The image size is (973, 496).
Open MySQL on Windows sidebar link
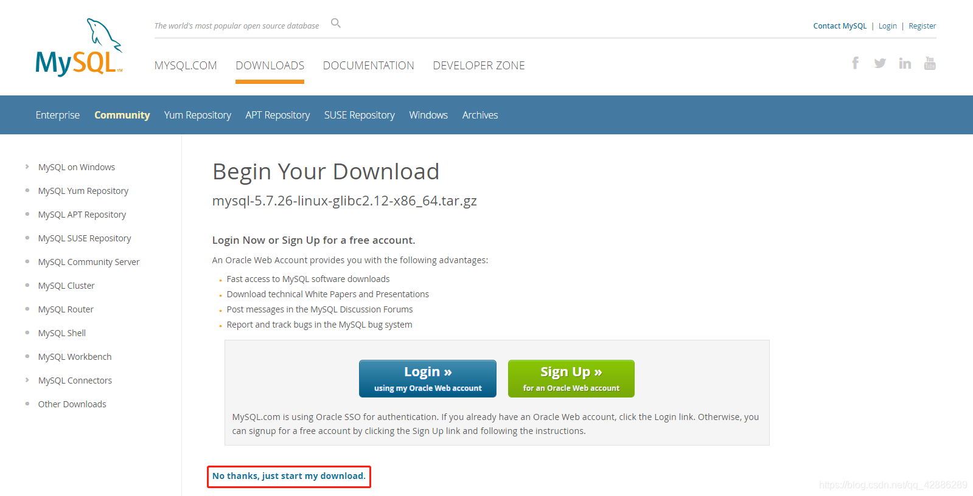pyautogui.click(x=77, y=167)
